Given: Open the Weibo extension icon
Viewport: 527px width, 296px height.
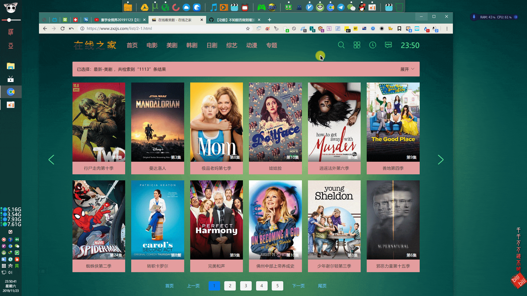Looking at the screenshot, I should [267, 29].
